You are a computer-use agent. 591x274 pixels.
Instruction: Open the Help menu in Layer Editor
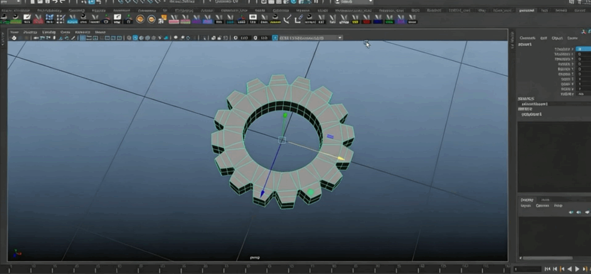tap(558, 205)
